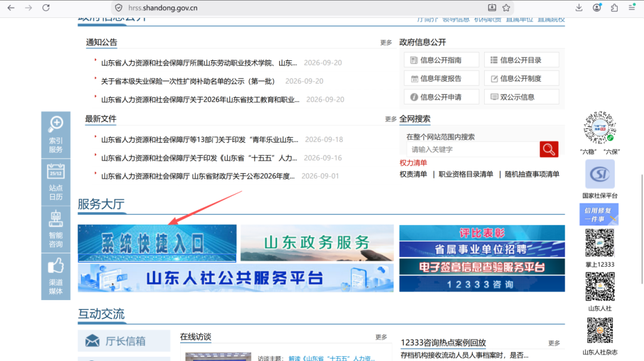Click the date 2026-09-18
644x361 pixels.
point(324,140)
